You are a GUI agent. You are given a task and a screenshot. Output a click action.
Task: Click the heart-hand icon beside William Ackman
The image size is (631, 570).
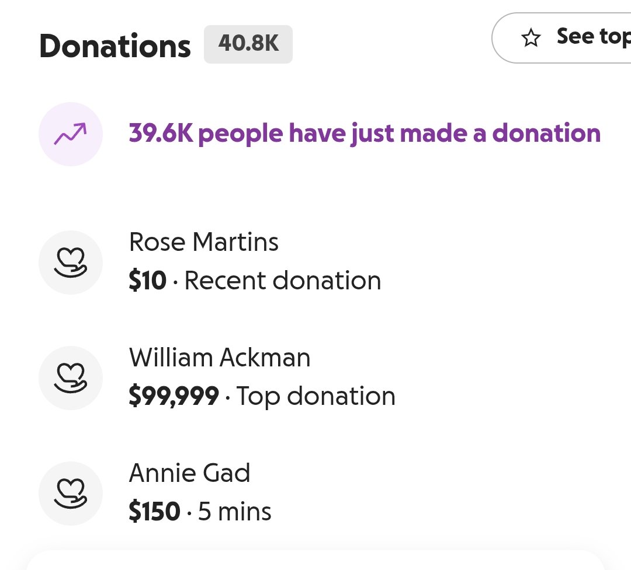pyautogui.click(x=70, y=378)
